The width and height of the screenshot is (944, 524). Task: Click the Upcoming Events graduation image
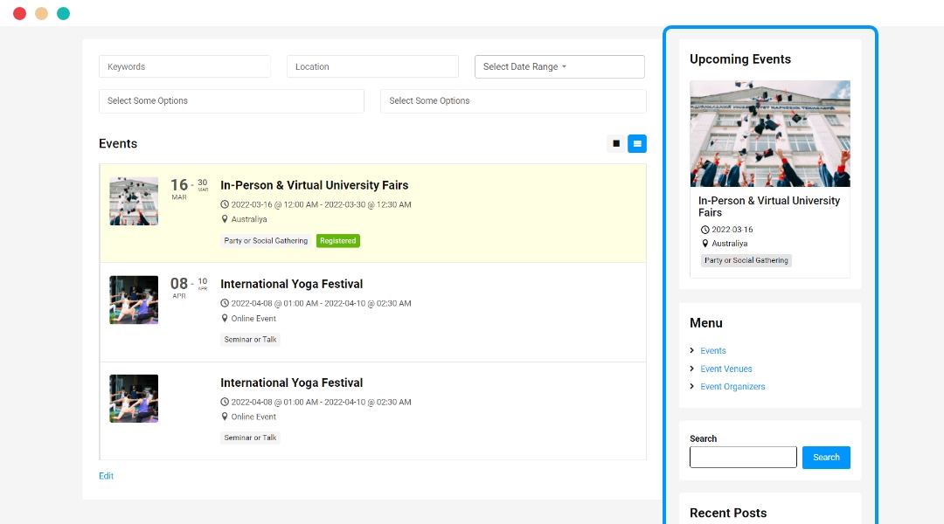coord(769,134)
